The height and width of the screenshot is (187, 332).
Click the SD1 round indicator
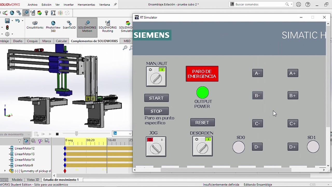coord(313,147)
